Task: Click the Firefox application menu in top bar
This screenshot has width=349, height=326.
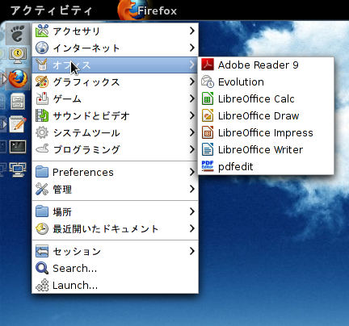Action: [x=147, y=10]
